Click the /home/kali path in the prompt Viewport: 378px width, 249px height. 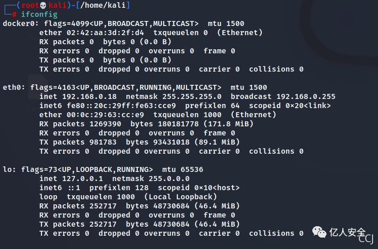click(103, 5)
